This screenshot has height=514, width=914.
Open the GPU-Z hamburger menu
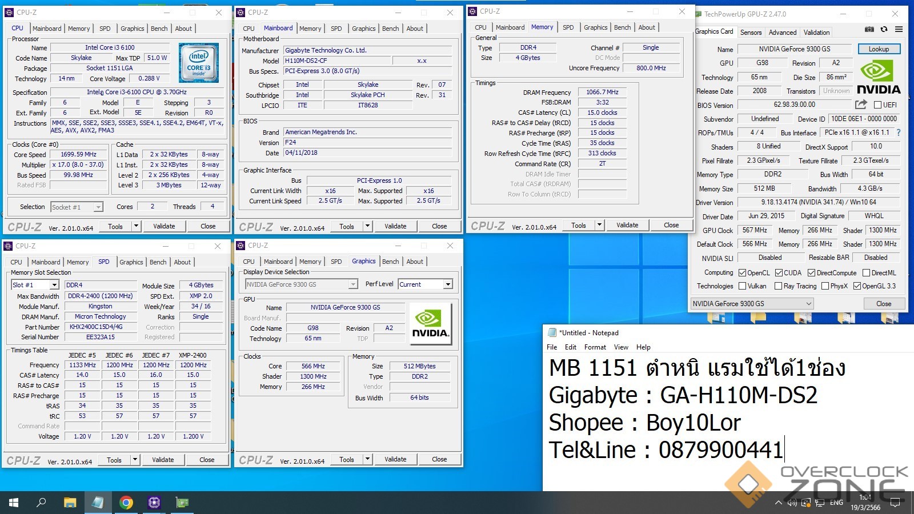[x=899, y=30]
